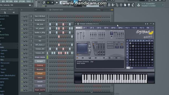Click the stop button in transport
The width and height of the screenshot is (169, 95).
point(52,3)
